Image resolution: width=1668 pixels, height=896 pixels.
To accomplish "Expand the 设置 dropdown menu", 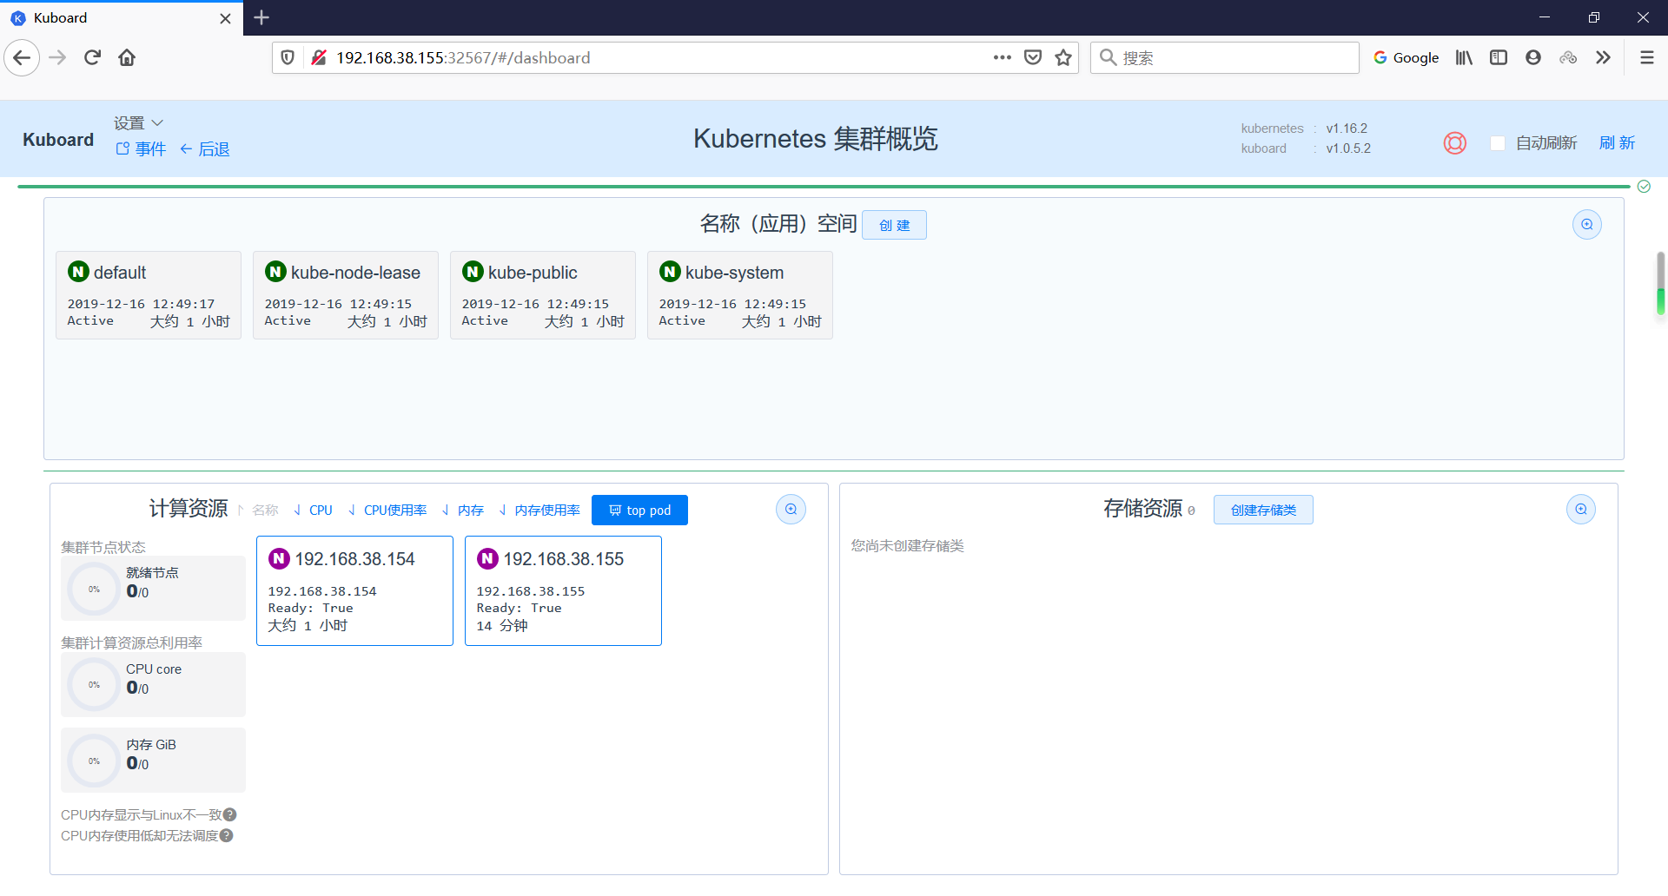I will (x=138, y=123).
